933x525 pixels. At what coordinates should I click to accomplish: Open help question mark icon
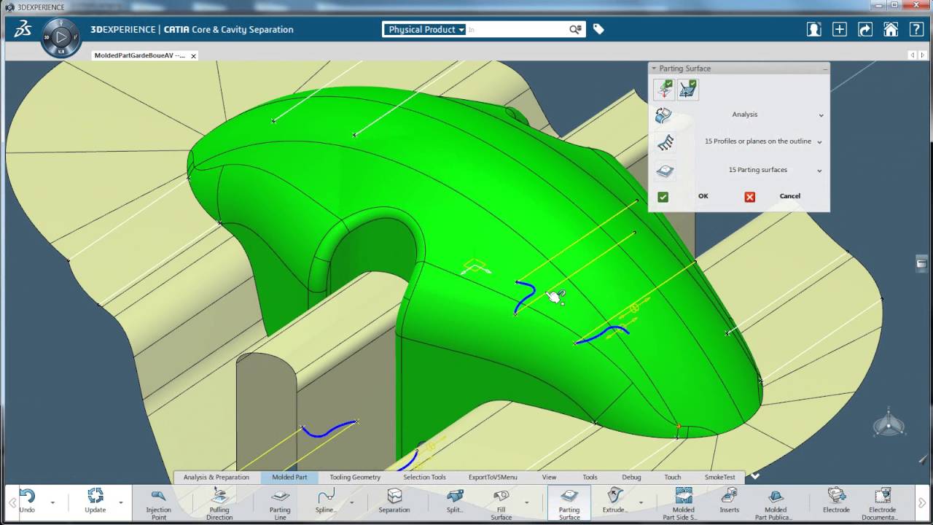pyautogui.click(x=916, y=30)
